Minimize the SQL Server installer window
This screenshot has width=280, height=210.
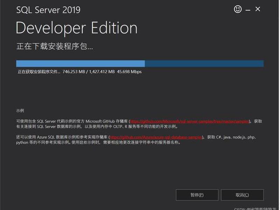point(248,10)
